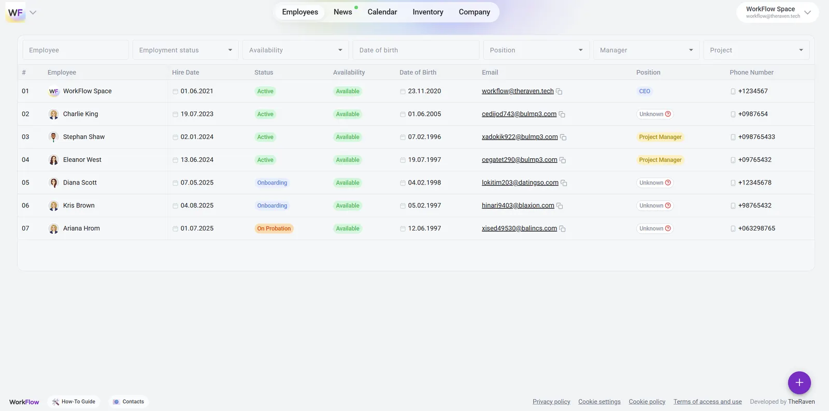Screen dimensions: 829x411
Task: Click Charlie King's avatar
Action: (x=53, y=114)
